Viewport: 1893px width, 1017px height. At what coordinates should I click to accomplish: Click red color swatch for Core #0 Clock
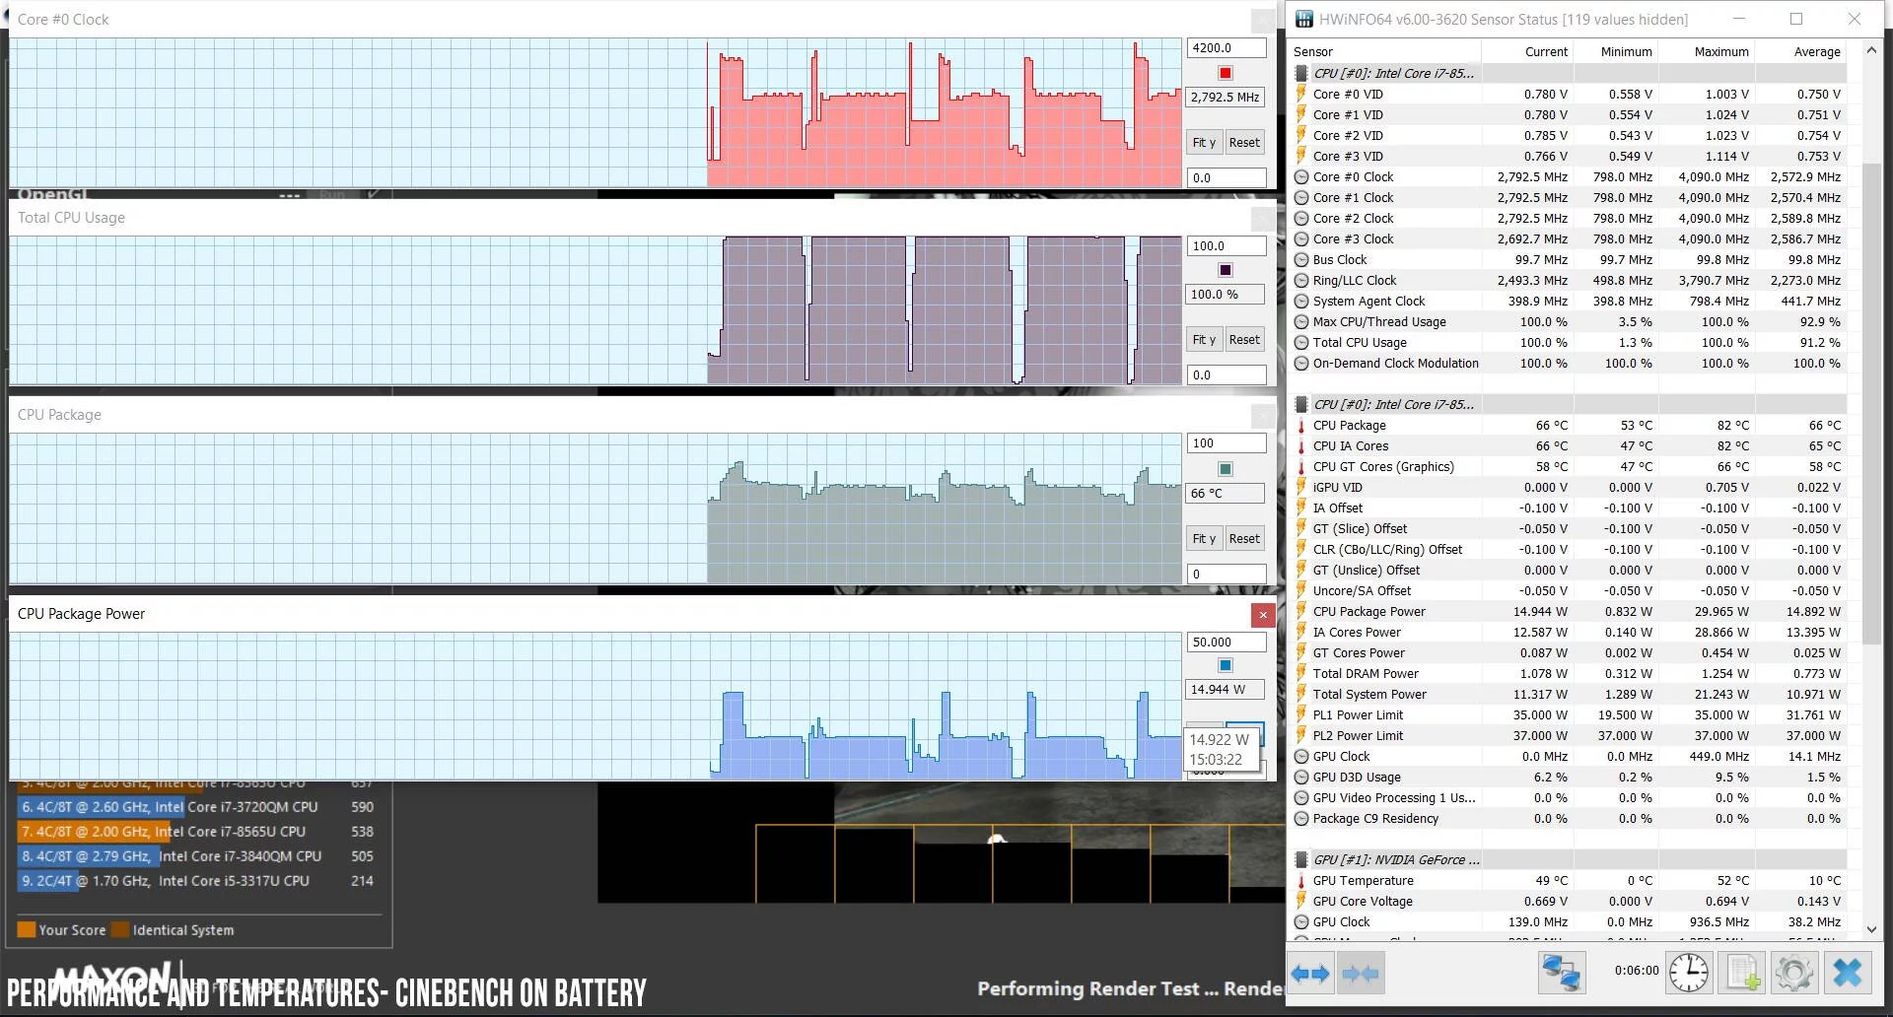tap(1225, 73)
